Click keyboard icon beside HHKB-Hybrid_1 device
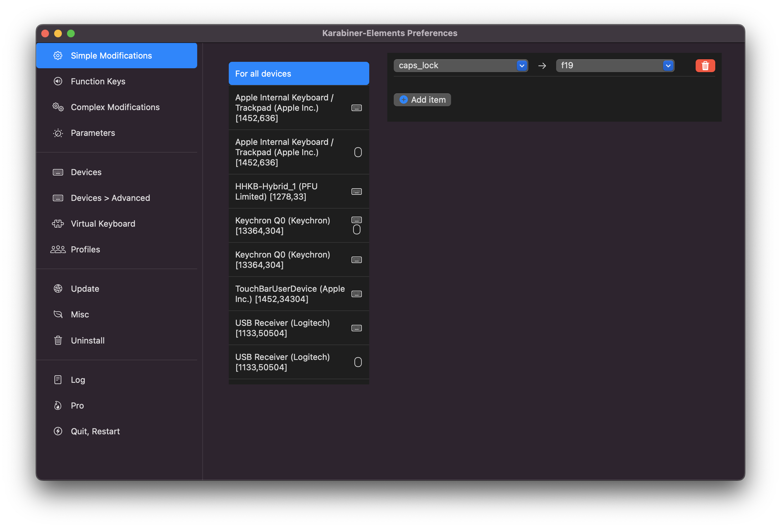The height and width of the screenshot is (528, 781). point(357,192)
